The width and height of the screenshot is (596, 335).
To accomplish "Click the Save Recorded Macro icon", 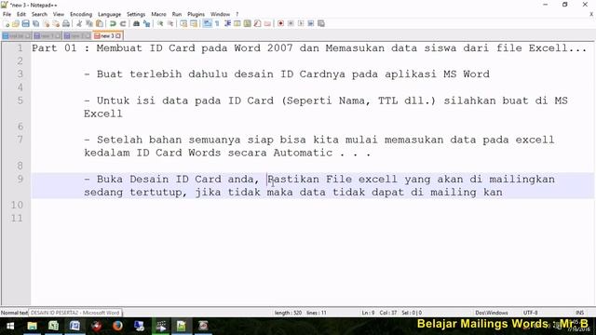I will coord(321,23).
